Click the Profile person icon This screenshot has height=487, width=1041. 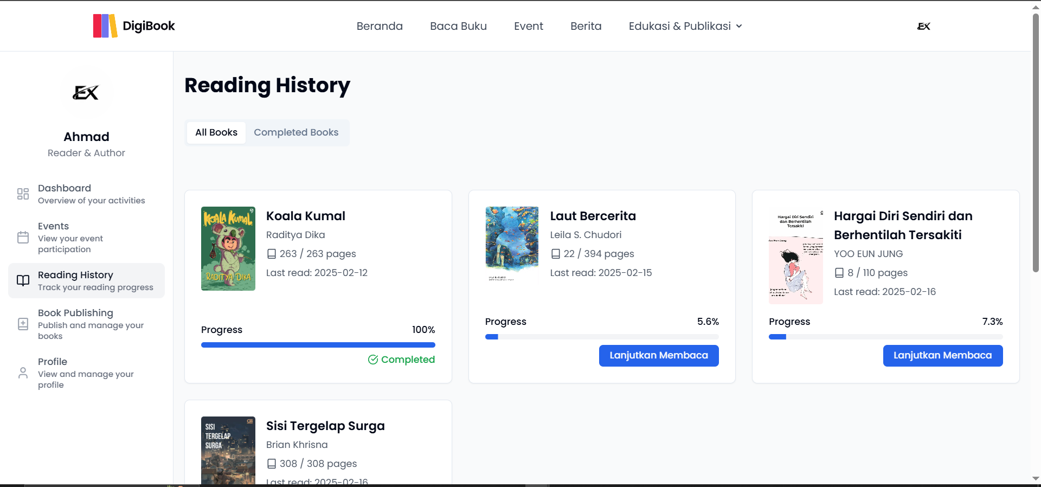tap(23, 373)
